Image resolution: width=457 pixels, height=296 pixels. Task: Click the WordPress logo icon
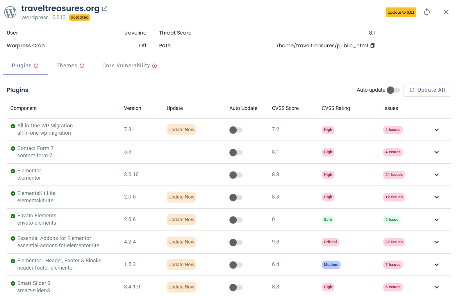pos(10,12)
